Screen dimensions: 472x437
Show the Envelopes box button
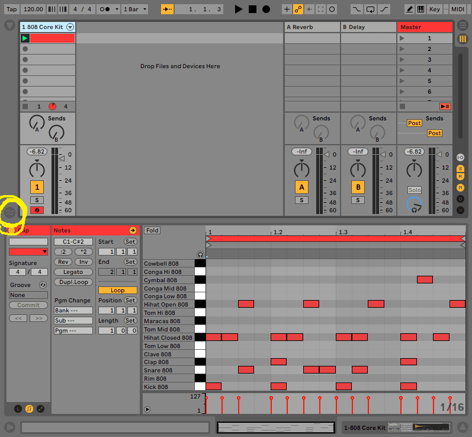[x=40, y=409]
